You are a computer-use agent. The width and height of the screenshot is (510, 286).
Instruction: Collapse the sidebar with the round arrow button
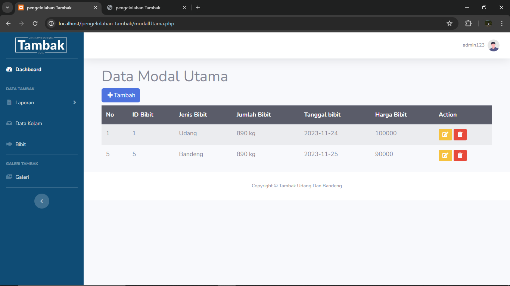tap(42, 201)
